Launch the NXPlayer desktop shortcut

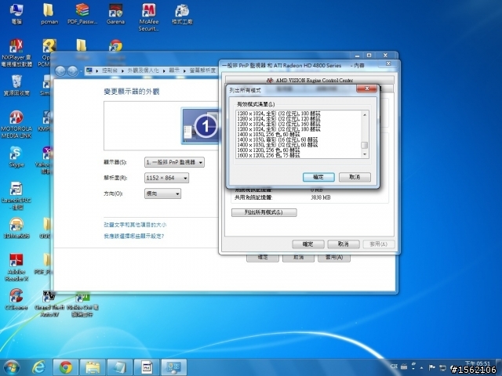click(16, 53)
